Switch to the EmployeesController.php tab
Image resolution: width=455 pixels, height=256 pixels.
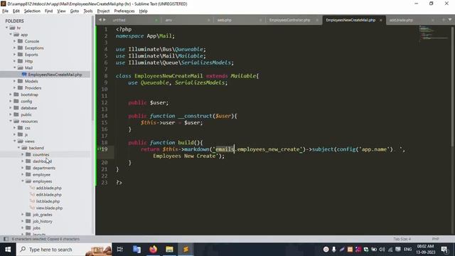(289, 20)
